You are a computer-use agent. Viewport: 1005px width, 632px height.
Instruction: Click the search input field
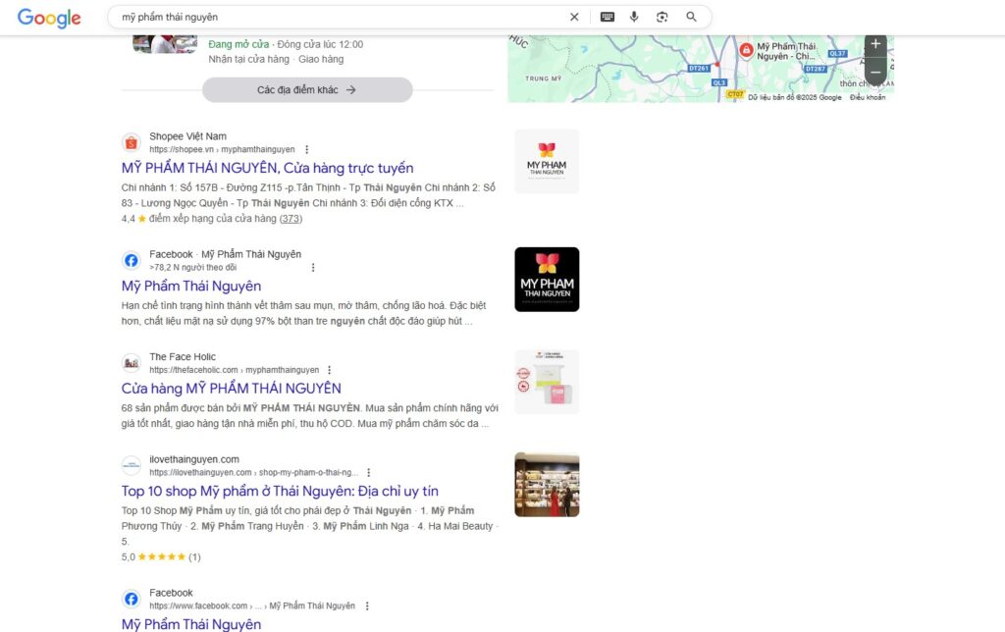(x=334, y=17)
